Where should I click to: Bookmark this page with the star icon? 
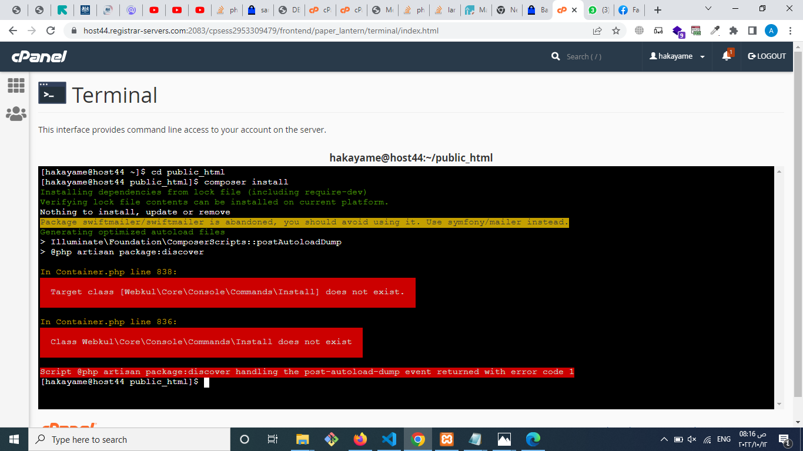tap(616, 31)
